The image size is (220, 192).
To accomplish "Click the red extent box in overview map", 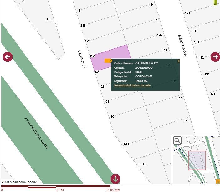I will coord(197,160).
